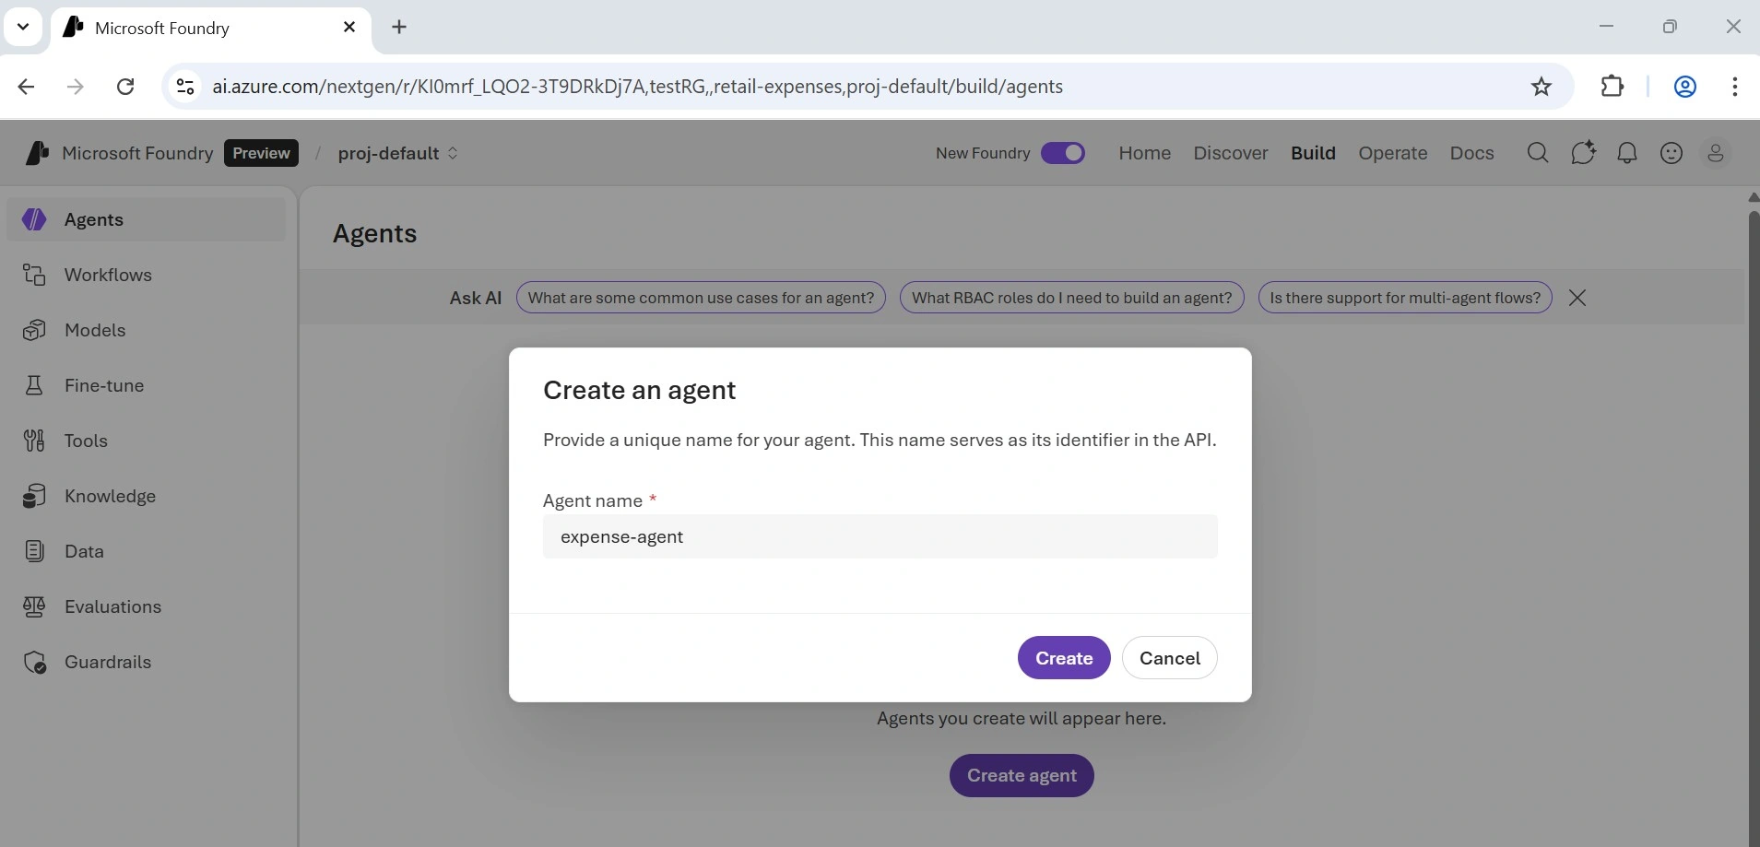1760x847 pixels.
Task: Click the Evaluations label in sidebar
Action: (112, 606)
